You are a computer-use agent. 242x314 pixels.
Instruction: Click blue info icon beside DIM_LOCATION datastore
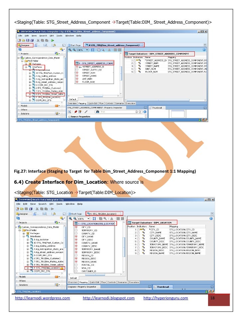click(211, 218)
